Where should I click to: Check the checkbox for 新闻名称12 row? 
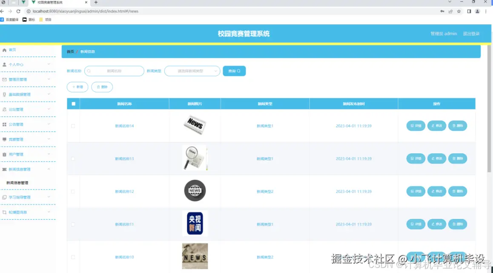(x=73, y=191)
